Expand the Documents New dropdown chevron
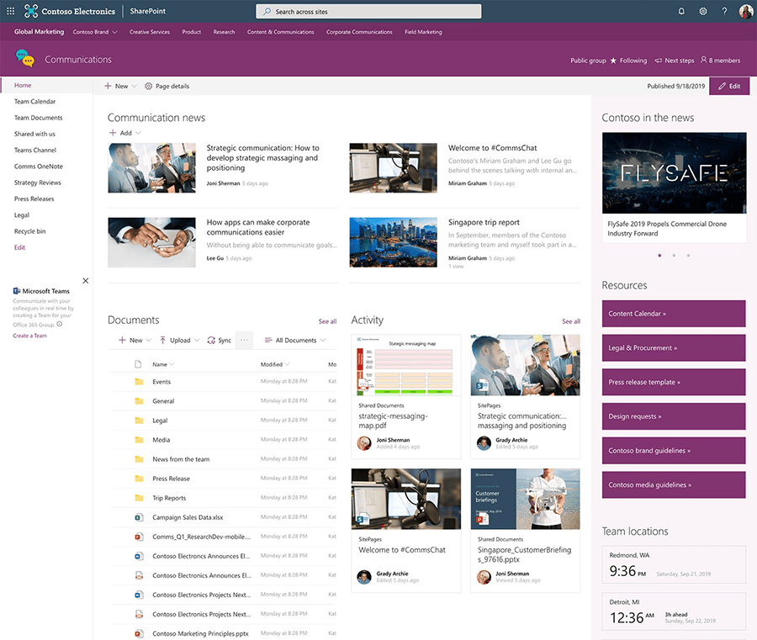The height and width of the screenshot is (640, 757). click(149, 341)
